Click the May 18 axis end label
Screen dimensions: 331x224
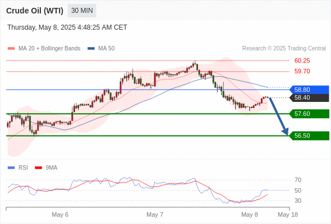(288, 214)
